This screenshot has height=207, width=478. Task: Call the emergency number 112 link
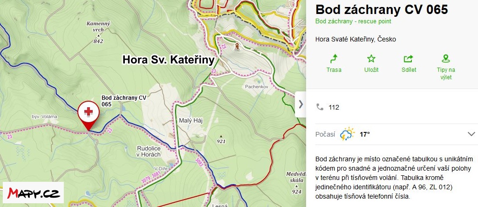point(334,107)
